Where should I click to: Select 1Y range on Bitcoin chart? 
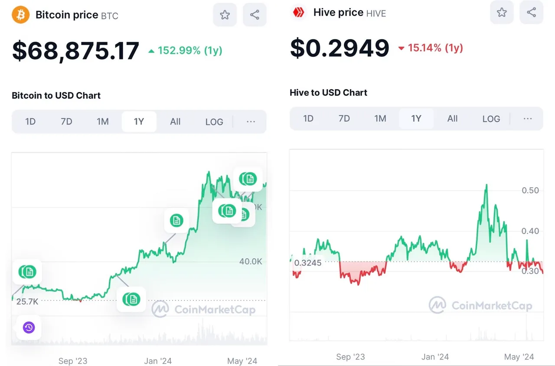(x=139, y=122)
